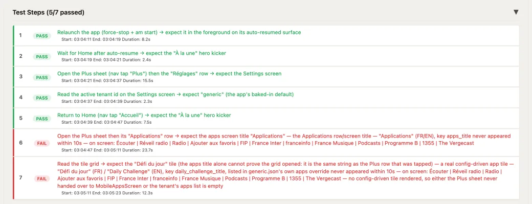The image size is (532, 204).
Task: Click step number 1
Action: click(20, 35)
